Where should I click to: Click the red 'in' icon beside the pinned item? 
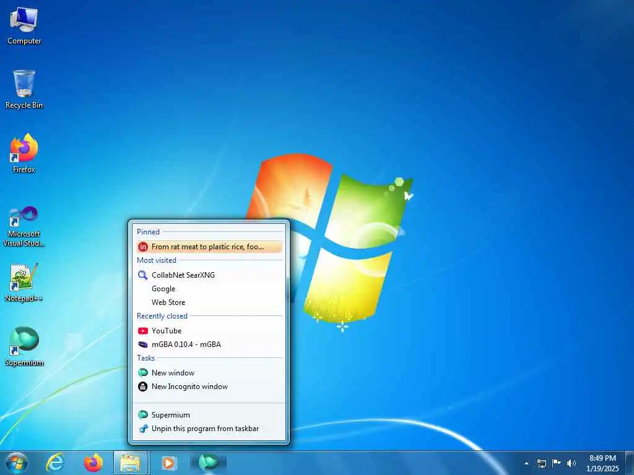(x=143, y=247)
